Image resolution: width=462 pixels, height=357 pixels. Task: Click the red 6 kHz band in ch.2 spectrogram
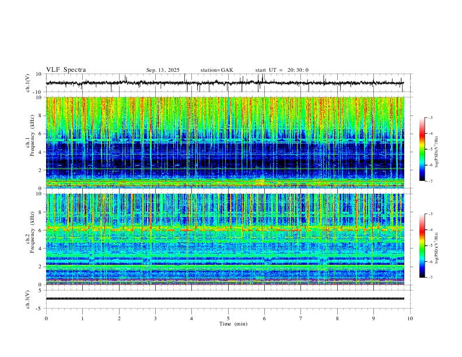225,229
